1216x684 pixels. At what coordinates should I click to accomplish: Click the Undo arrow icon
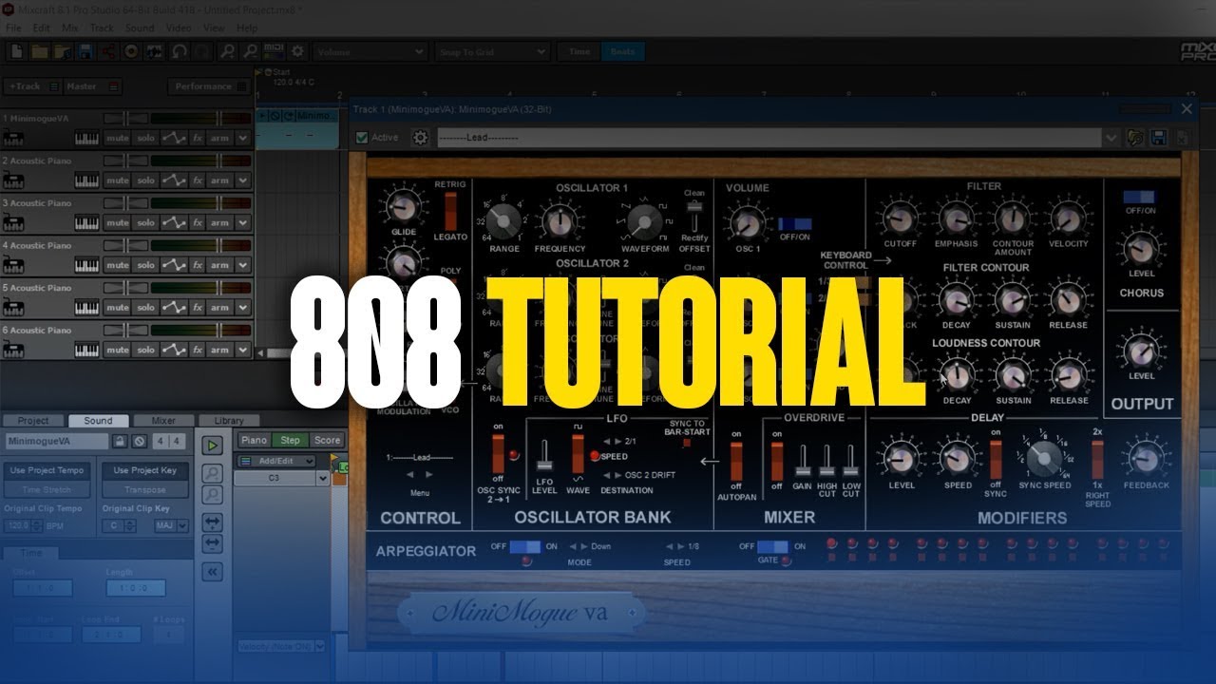click(180, 51)
